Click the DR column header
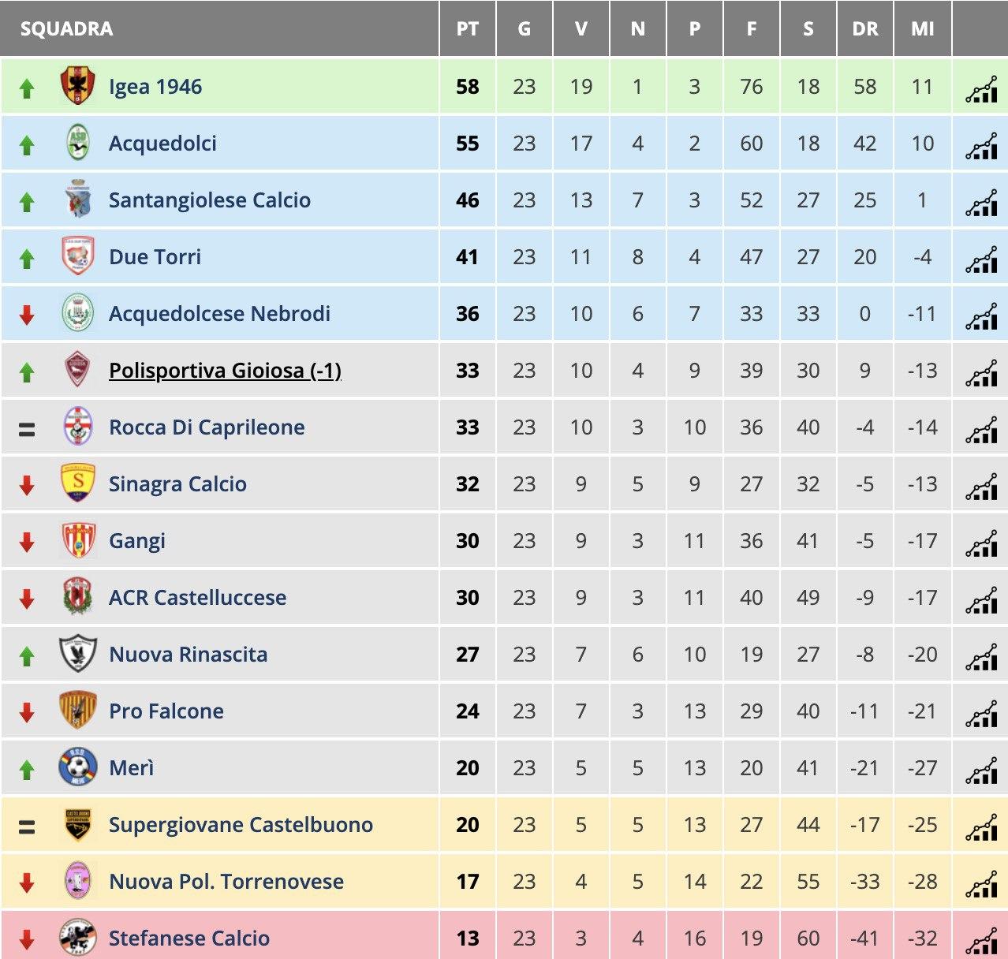Image resolution: width=1008 pixels, height=959 pixels. pos(865,29)
